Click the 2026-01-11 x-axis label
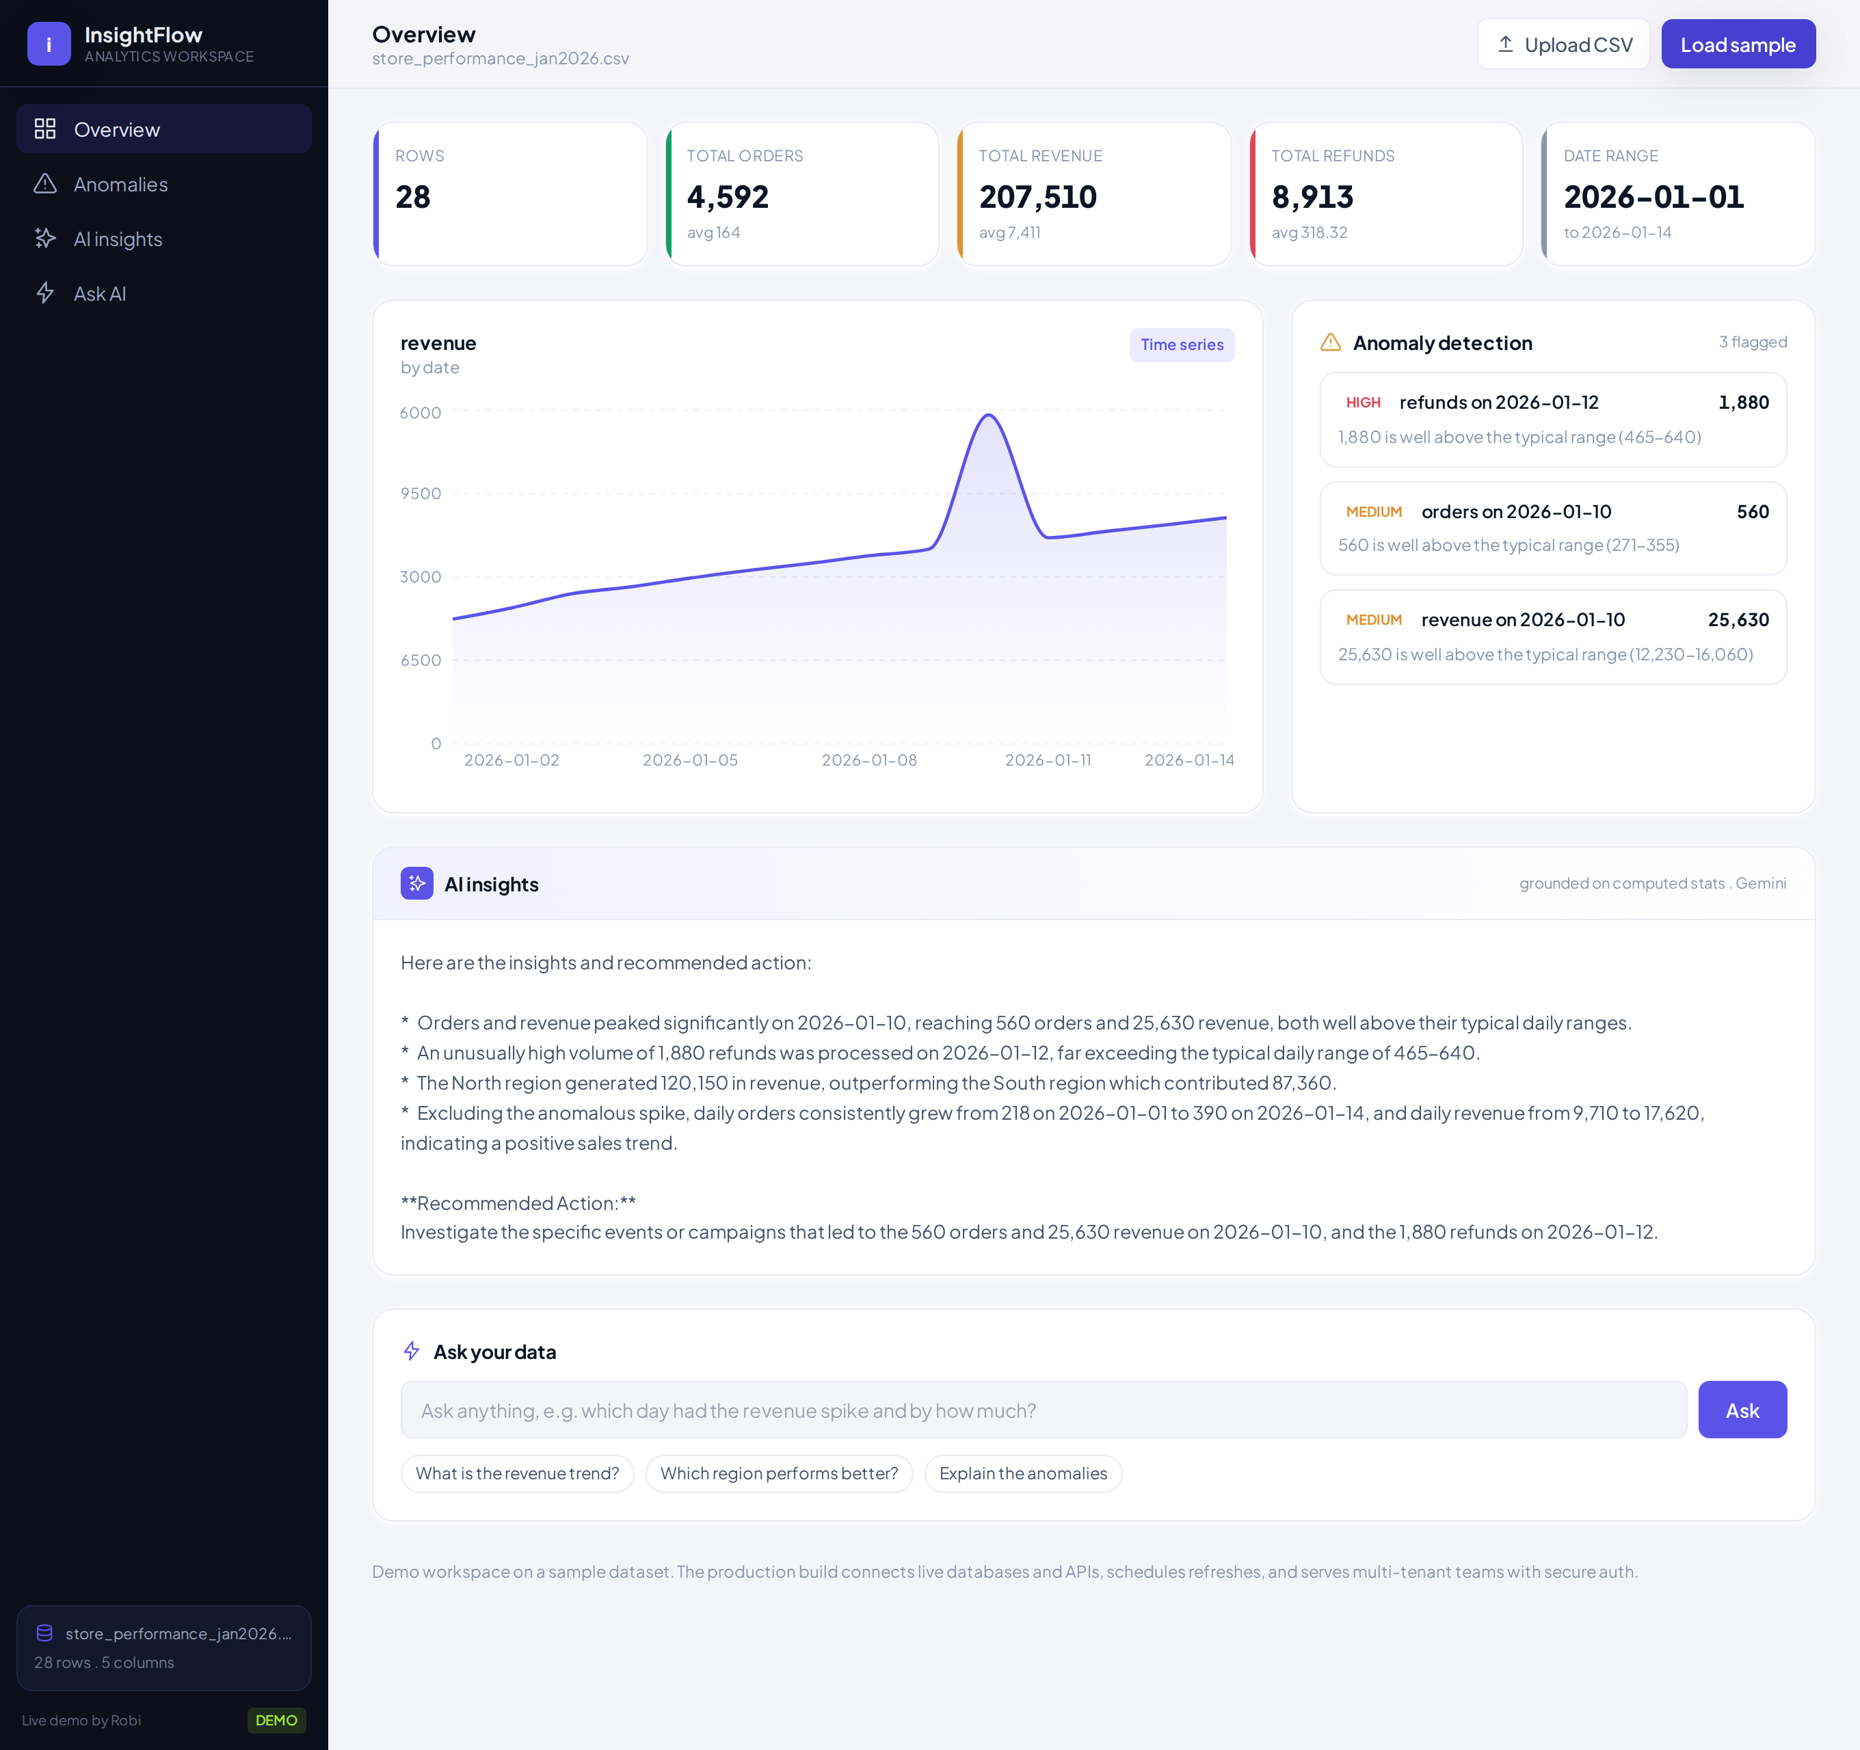 (1048, 759)
